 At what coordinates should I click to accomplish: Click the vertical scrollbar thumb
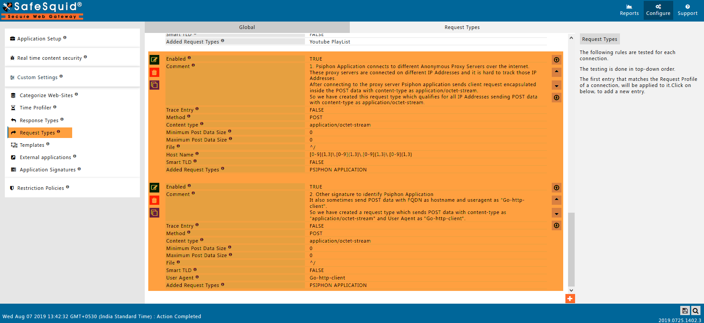point(571,250)
